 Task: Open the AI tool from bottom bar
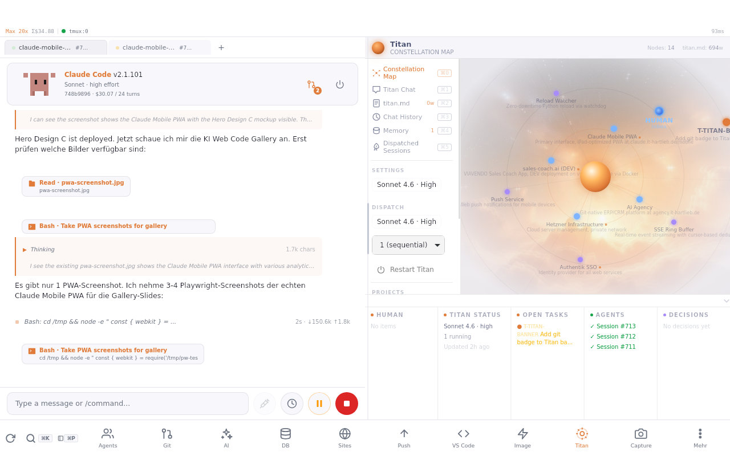226,437
